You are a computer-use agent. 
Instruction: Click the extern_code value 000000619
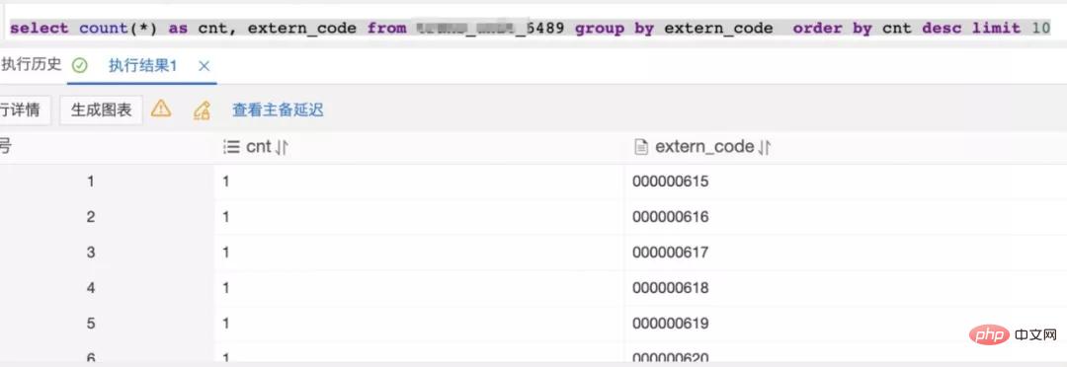click(x=670, y=323)
